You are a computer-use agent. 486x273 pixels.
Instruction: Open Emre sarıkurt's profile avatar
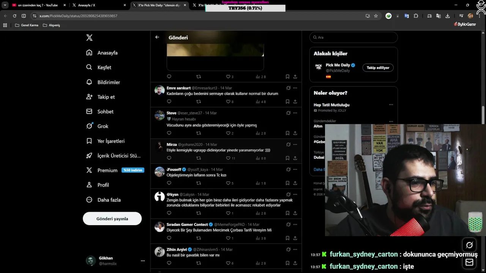tap(159, 90)
